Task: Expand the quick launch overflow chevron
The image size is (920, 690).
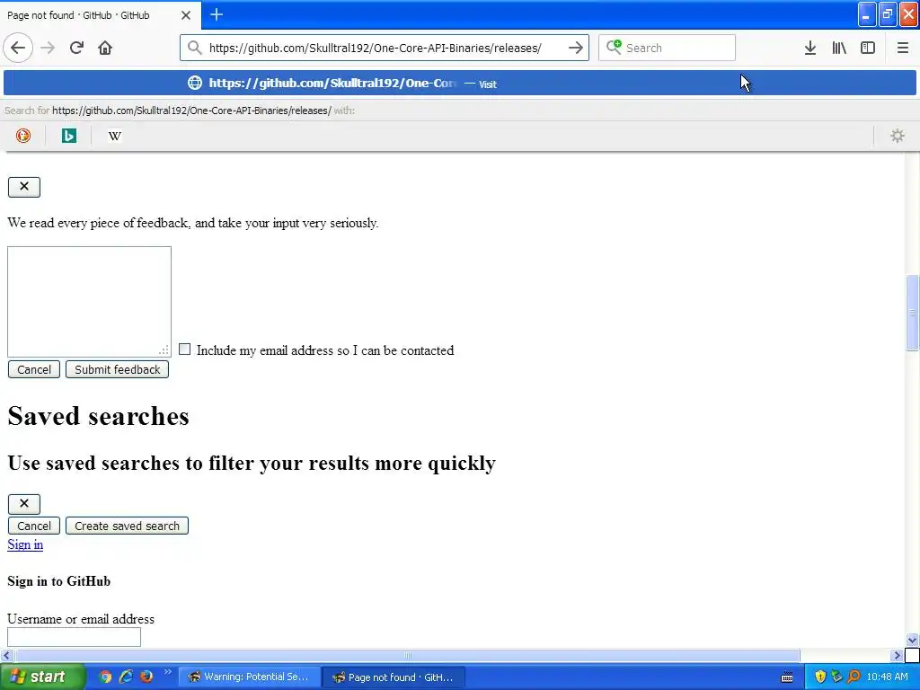Action: point(168,672)
